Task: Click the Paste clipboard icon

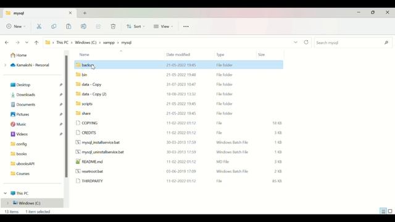Action: [x=69, y=27]
